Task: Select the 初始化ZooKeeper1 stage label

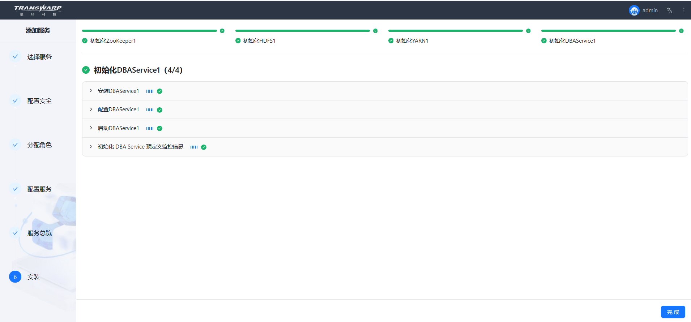Action: click(x=113, y=41)
